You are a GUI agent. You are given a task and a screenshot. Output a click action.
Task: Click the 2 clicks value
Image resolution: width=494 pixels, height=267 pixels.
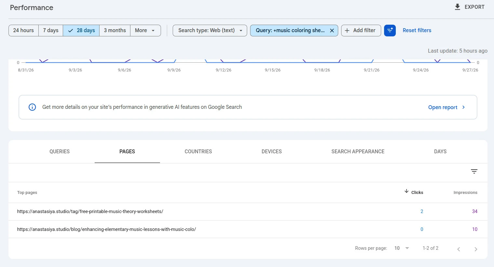click(422, 211)
